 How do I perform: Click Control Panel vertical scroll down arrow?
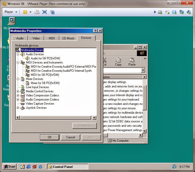(x=144, y=131)
